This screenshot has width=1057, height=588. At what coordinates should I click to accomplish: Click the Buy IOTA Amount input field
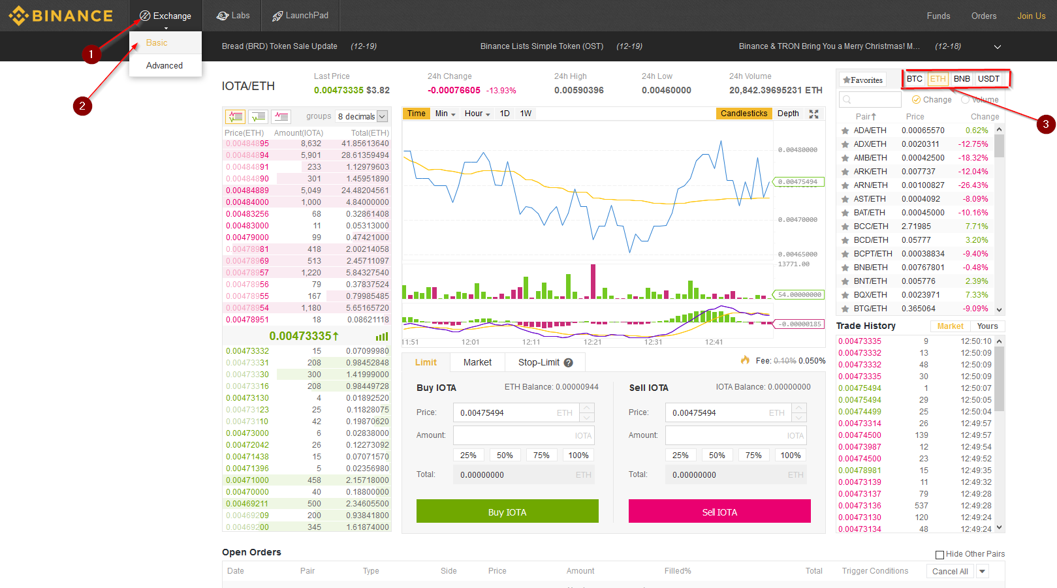click(524, 435)
